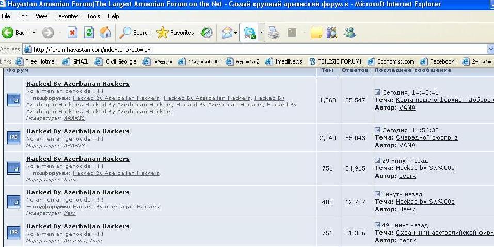Click the Internet Explorer title bar page icon
The image size is (494, 247).
click(3, 4)
